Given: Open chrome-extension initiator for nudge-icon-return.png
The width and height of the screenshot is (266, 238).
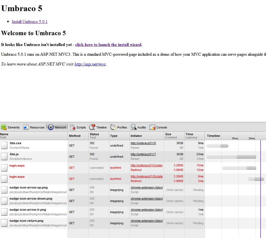Looking at the screenshot, I should [147, 221].
